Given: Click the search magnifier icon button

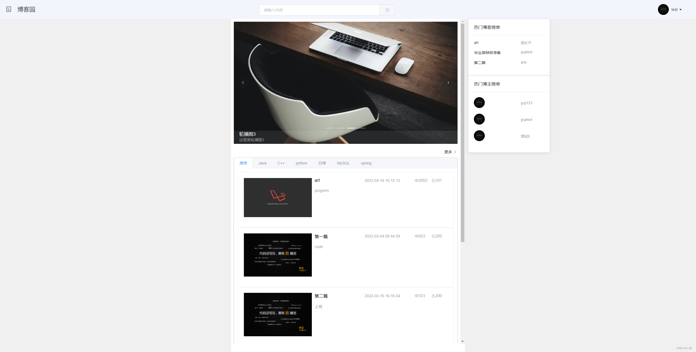Looking at the screenshot, I should click(x=387, y=10).
